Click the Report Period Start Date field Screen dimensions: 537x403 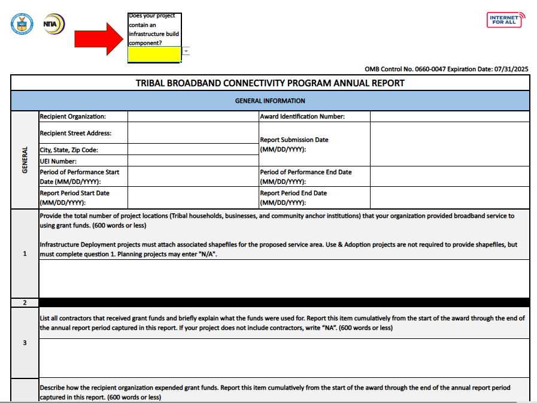coord(193,198)
